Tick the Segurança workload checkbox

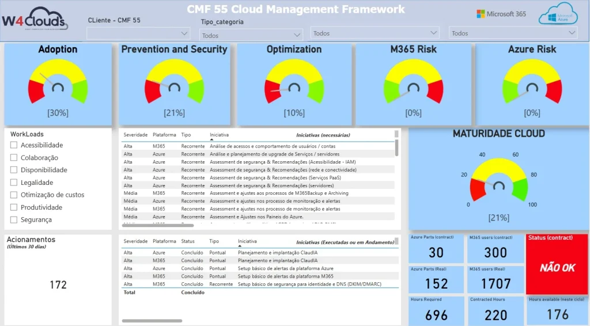click(x=14, y=219)
